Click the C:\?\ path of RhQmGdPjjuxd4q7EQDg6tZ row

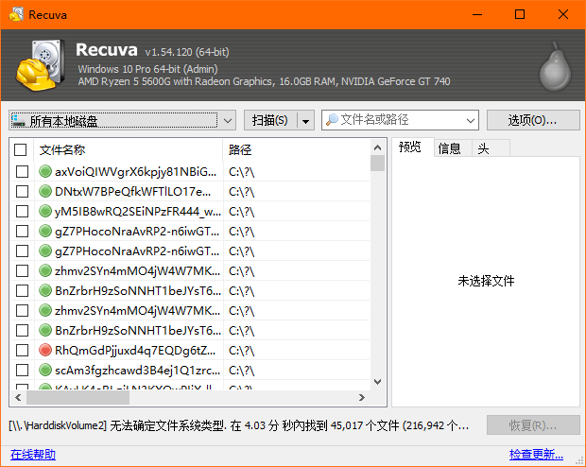pyautogui.click(x=241, y=351)
